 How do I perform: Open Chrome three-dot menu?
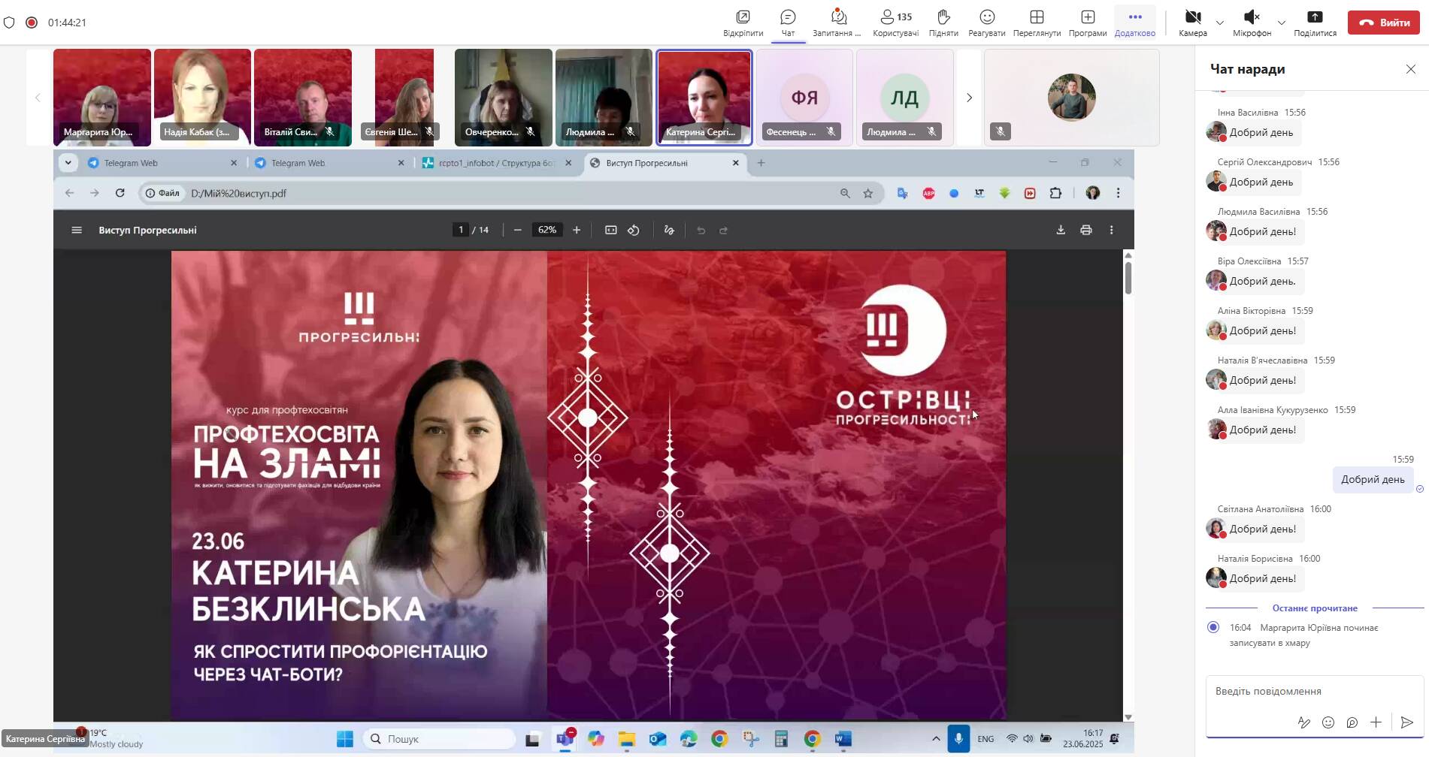(x=1118, y=193)
